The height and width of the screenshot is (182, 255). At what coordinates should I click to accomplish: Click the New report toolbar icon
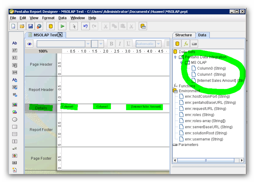13,26
